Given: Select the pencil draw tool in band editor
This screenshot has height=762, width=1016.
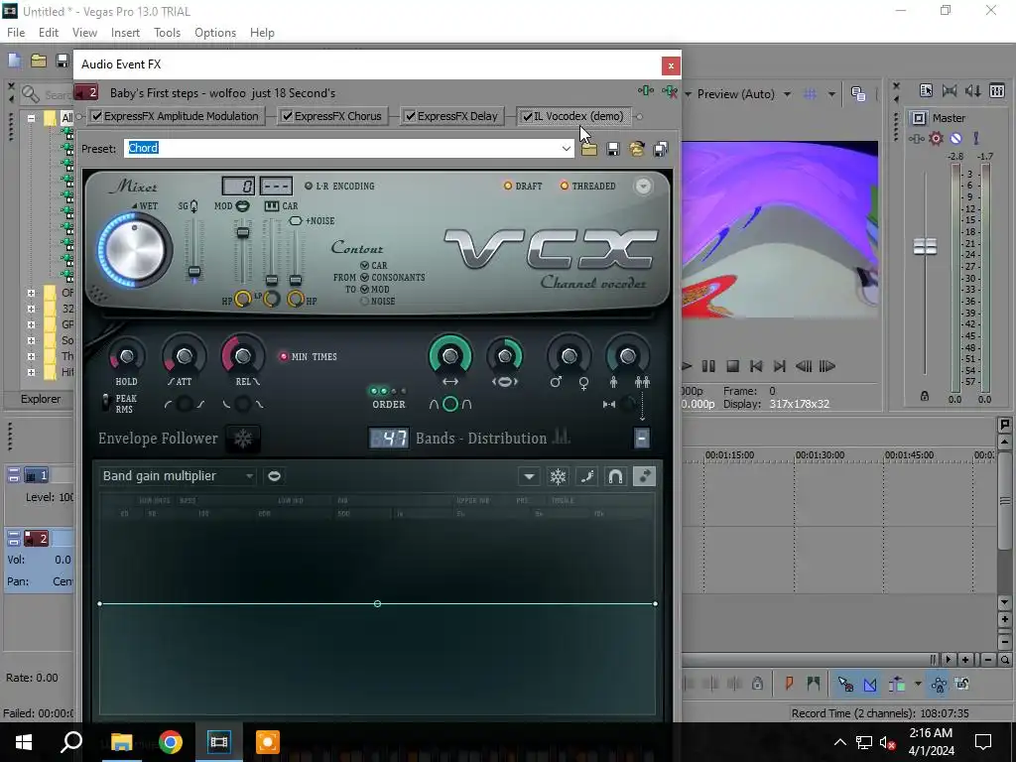Looking at the screenshot, I should tap(587, 477).
